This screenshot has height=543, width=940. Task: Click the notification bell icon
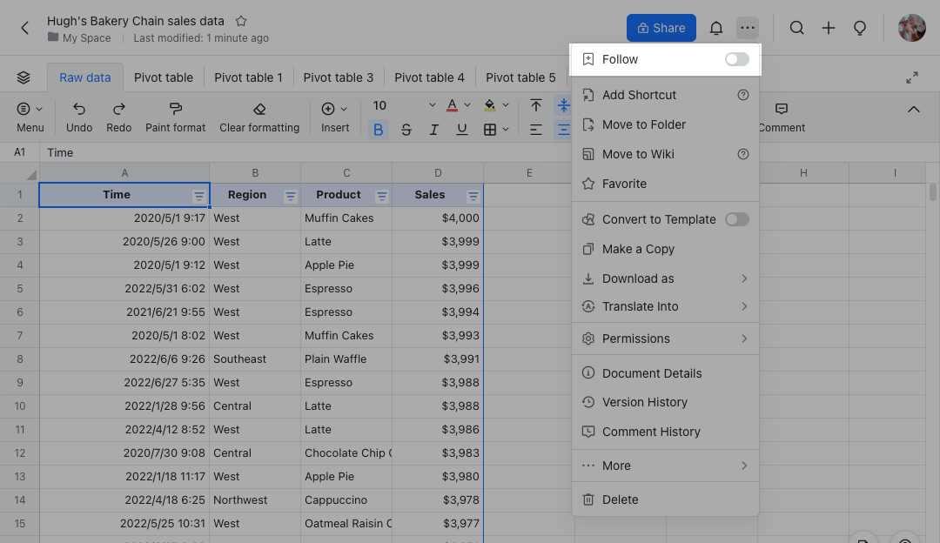point(716,28)
